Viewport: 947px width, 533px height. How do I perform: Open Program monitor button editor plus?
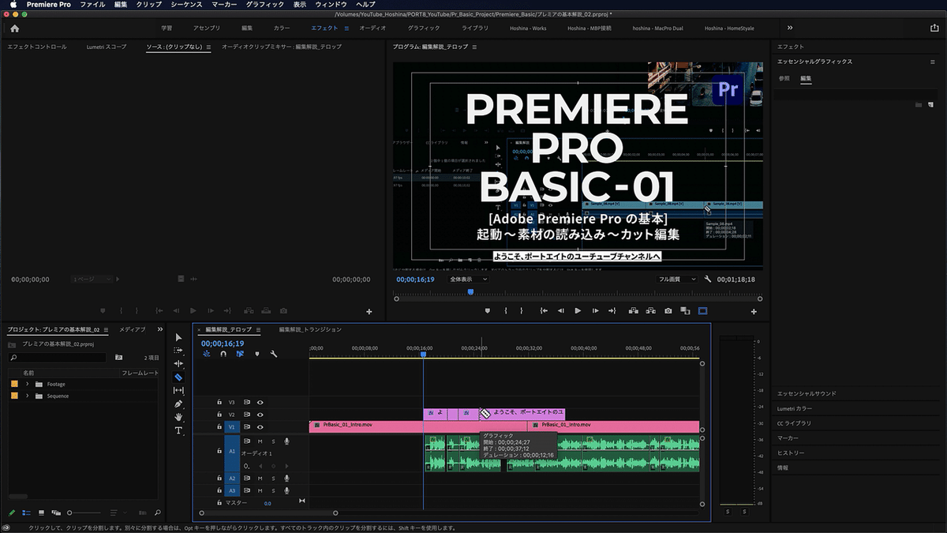point(754,312)
